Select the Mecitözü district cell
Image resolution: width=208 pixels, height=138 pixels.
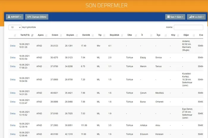coord(160,93)
